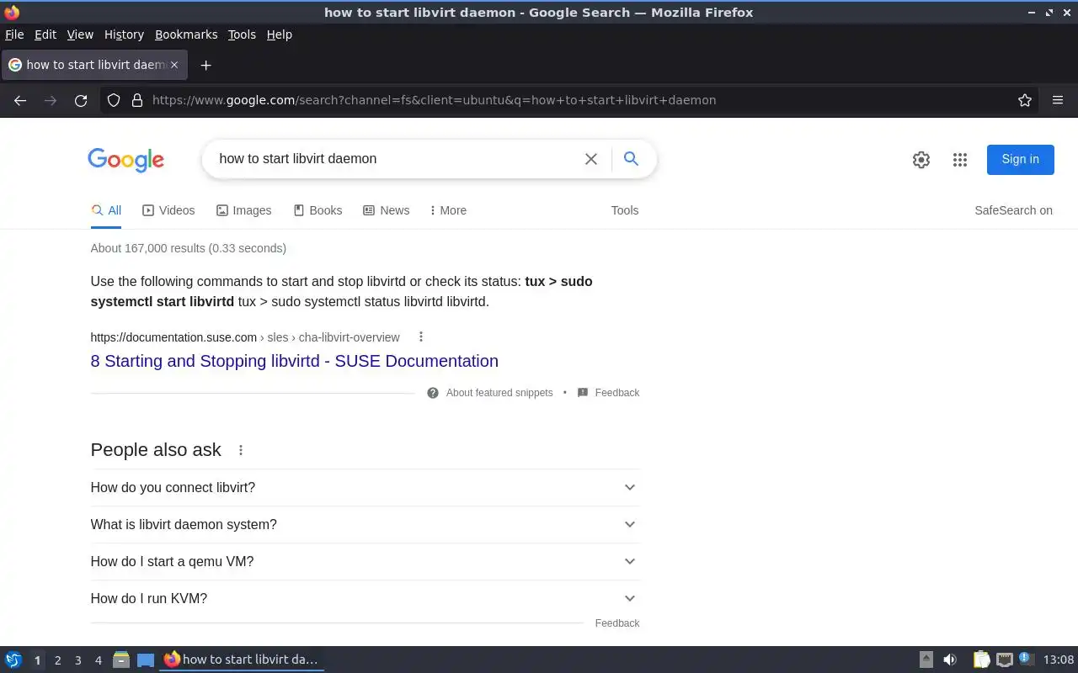Click the snippet Feedback flag icon

point(583,393)
